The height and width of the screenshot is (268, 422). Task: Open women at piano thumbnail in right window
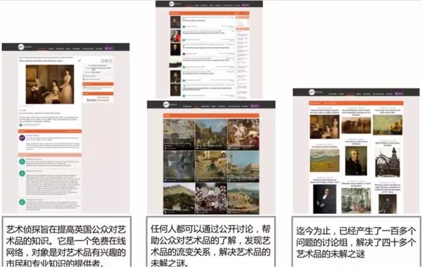click(325, 127)
